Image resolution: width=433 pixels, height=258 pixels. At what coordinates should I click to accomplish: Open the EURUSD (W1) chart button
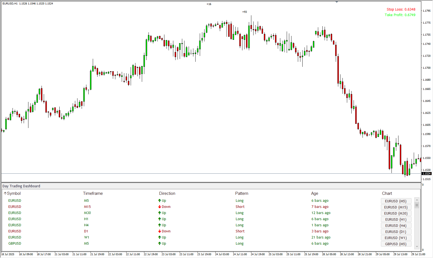click(x=396, y=238)
